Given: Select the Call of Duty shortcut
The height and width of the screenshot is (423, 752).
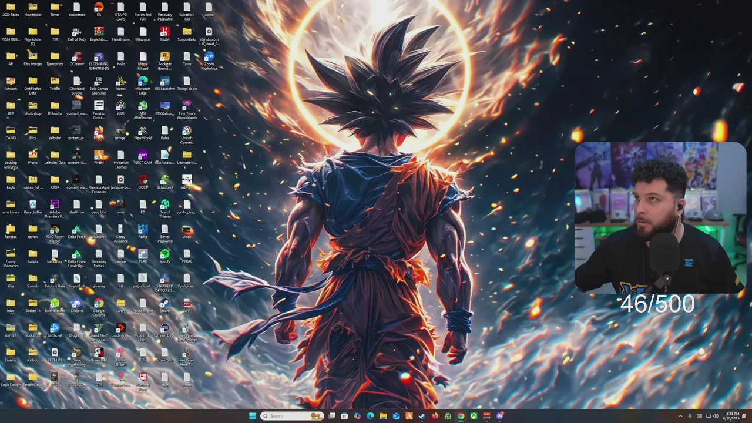Looking at the screenshot, I should coord(77,34).
